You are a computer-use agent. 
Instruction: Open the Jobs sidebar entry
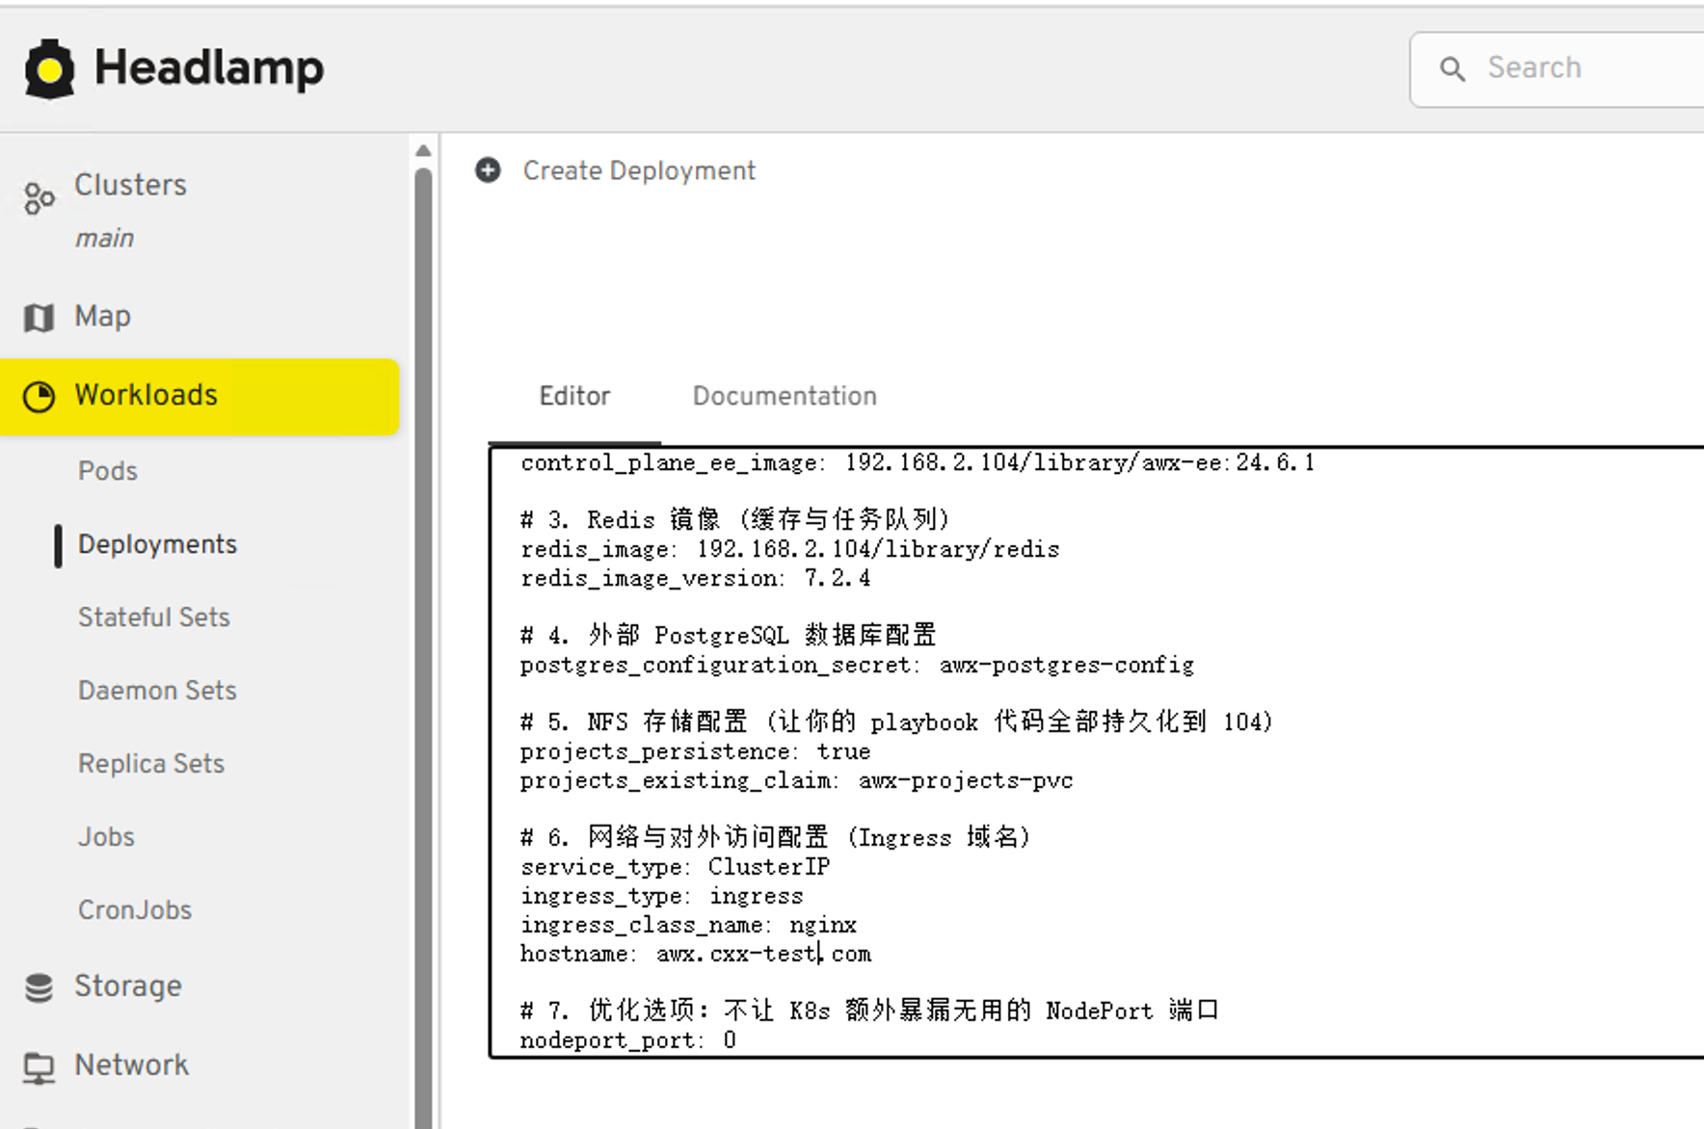106,837
